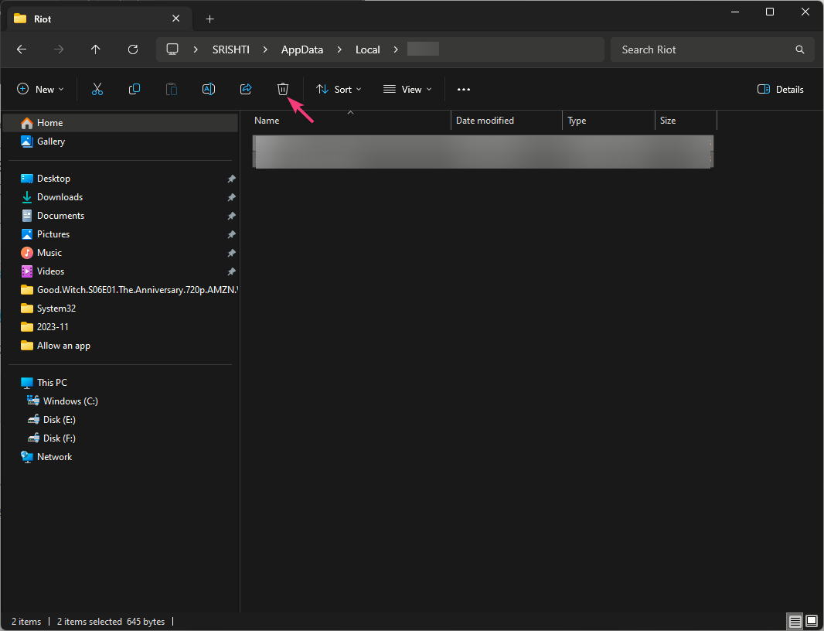Open the New dropdown menu

point(40,90)
